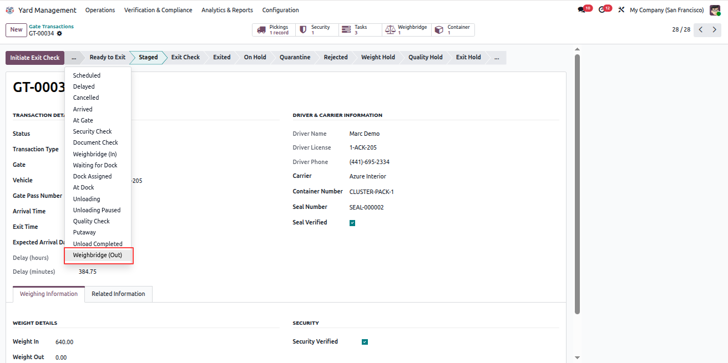Click the scrollbar down arrow
728x363 pixels.
point(577,358)
